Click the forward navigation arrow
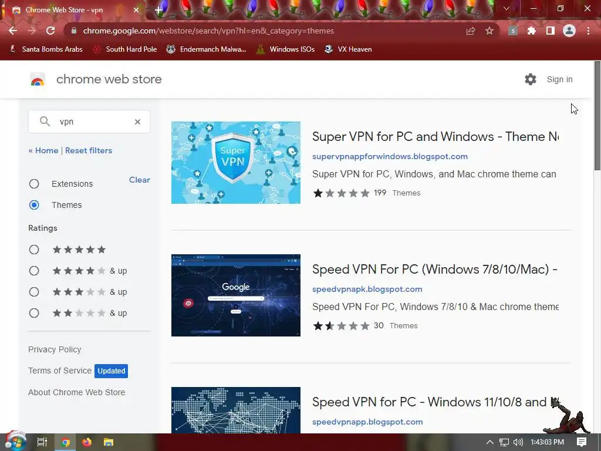 [x=32, y=31]
